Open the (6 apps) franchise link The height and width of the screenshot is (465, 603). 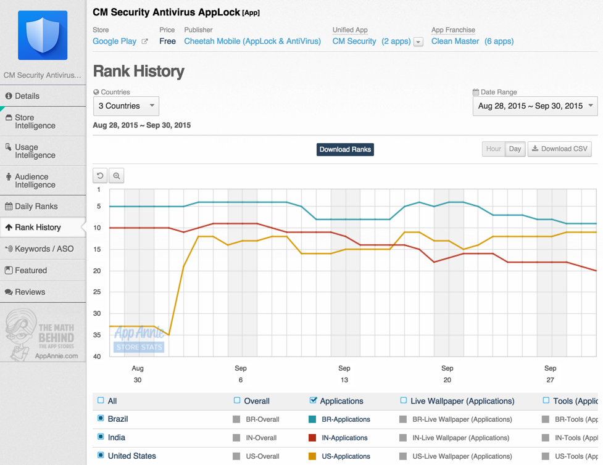499,41
